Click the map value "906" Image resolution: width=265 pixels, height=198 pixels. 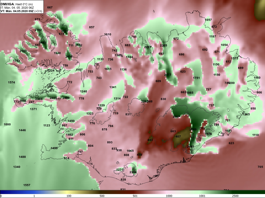point(259,92)
